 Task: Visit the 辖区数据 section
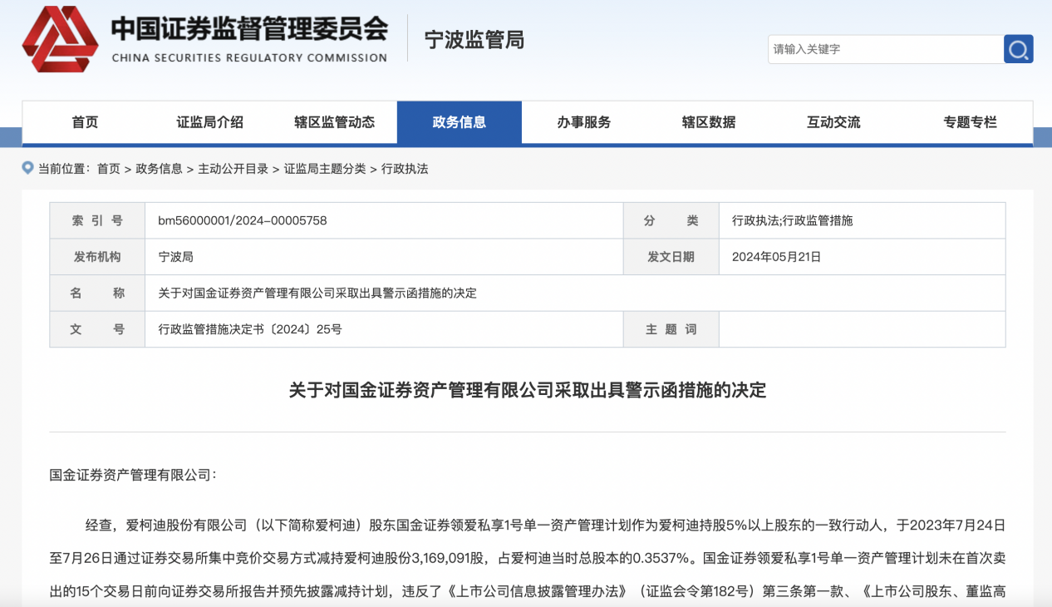click(x=708, y=121)
